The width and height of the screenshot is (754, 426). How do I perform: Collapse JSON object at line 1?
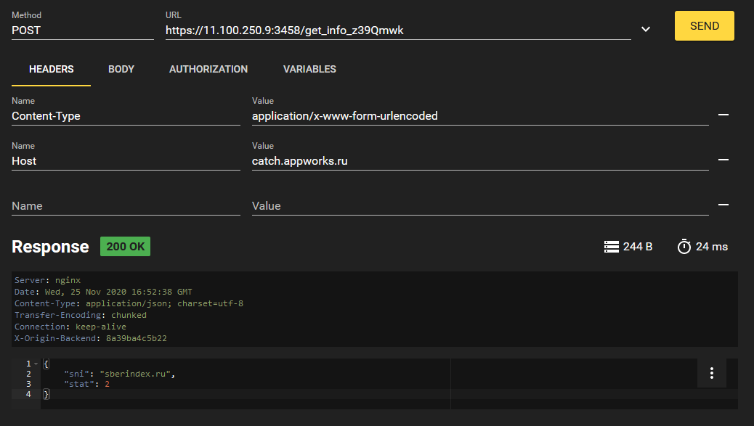[36, 364]
